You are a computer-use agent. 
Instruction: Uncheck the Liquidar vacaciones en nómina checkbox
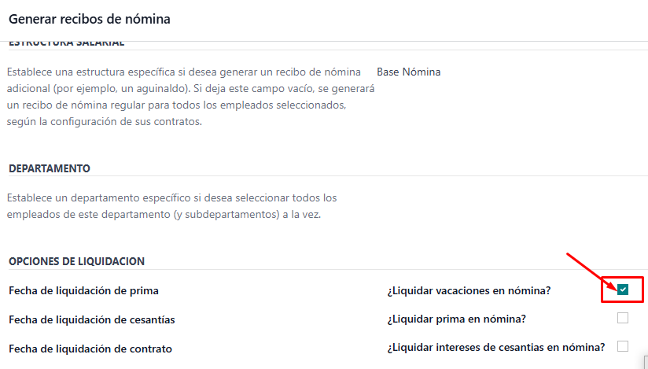pyautogui.click(x=622, y=290)
